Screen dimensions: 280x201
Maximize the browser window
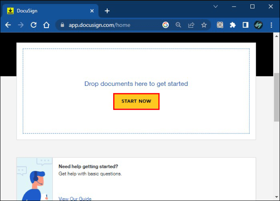point(252,7)
